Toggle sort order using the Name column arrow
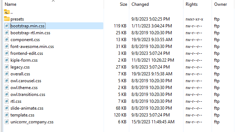 (x=53, y=1)
